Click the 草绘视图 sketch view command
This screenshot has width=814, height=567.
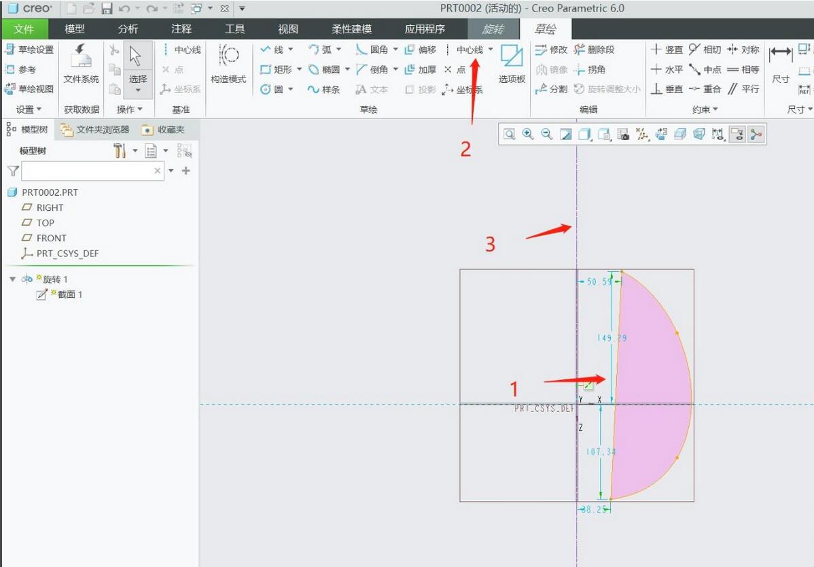click(x=29, y=89)
